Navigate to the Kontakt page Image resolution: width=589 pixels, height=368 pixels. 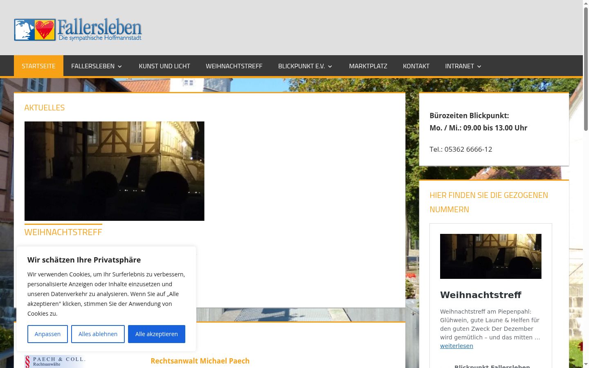[416, 66]
